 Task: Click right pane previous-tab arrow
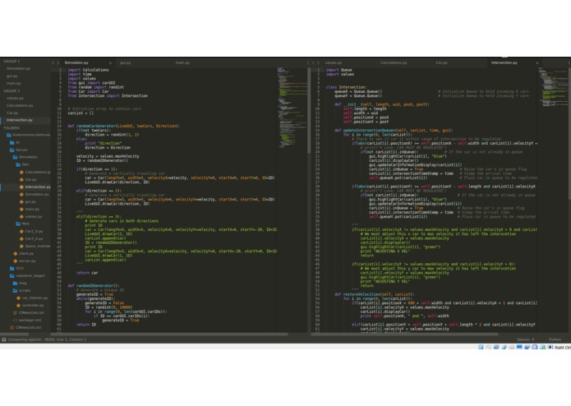[x=313, y=63]
